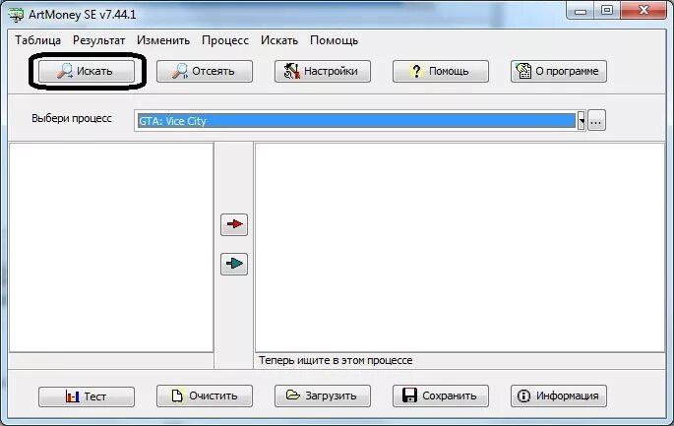Open the Помощь menu in menu bar
Image resolution: width=674 pixels, height=426 pixels.
(x=334, y=40)
